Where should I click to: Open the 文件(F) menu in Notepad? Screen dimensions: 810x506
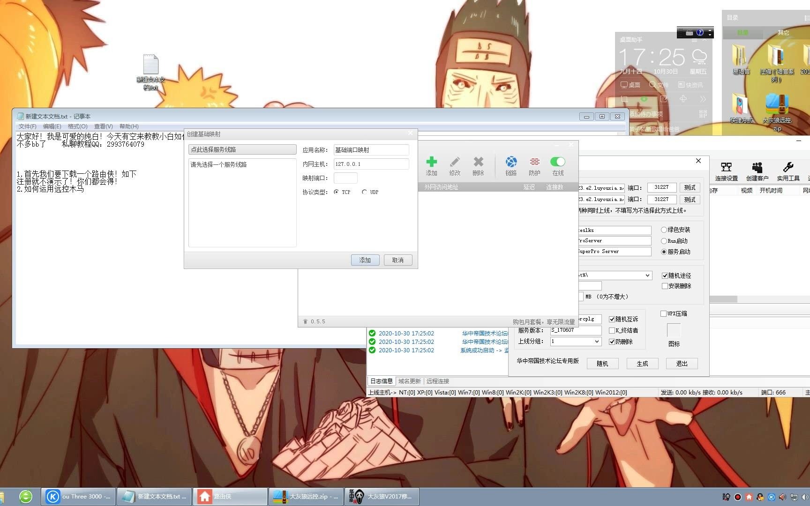pyautogui.click(x=27, y=126)
